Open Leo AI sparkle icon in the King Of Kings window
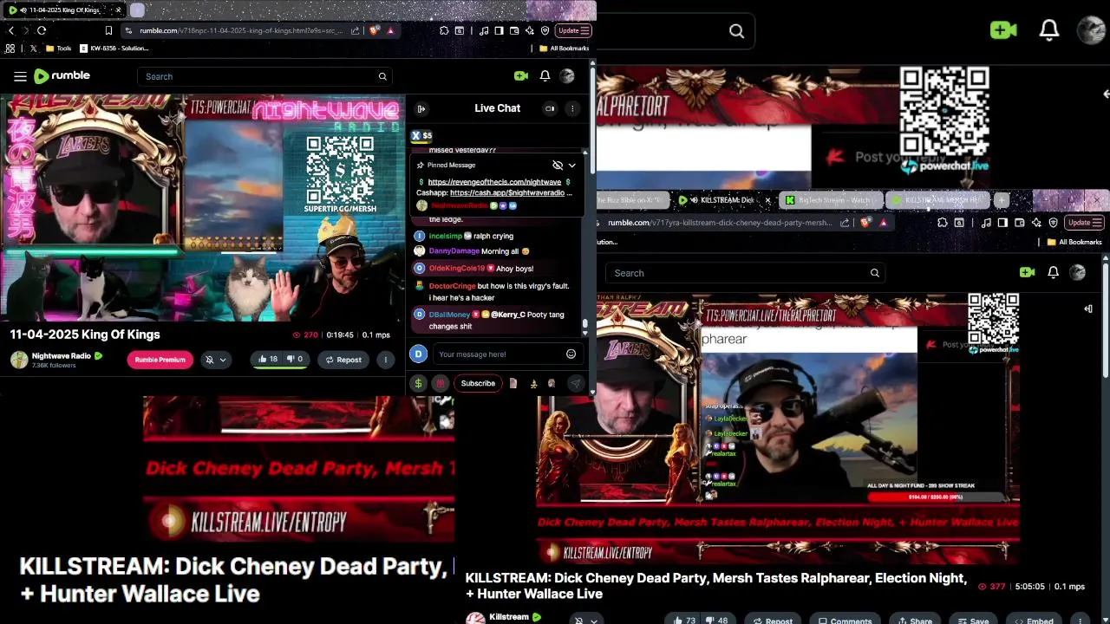The height and width of the screenshot is (624, 1110). pos(530,30)
